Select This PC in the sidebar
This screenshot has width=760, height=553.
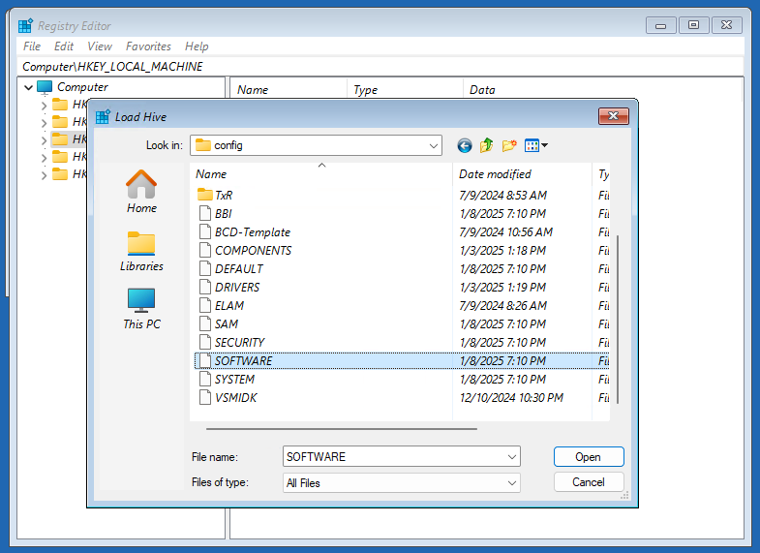(x=141, y=309)
